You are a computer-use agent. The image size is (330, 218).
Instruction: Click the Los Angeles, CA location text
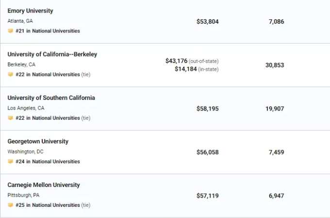click(x=26, y=108)
